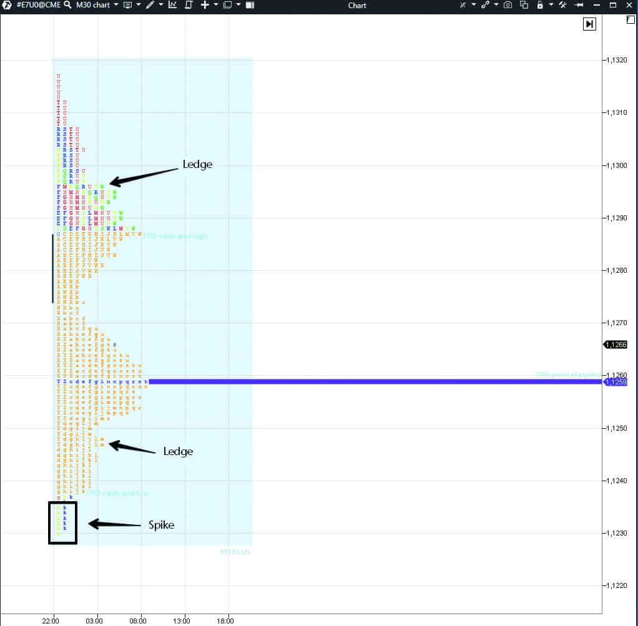Expand the link group dropdown arrow

(x=496, y=5)
